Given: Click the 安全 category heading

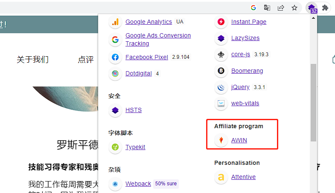Looking at the screenshot, I should [x=114, y=96].
